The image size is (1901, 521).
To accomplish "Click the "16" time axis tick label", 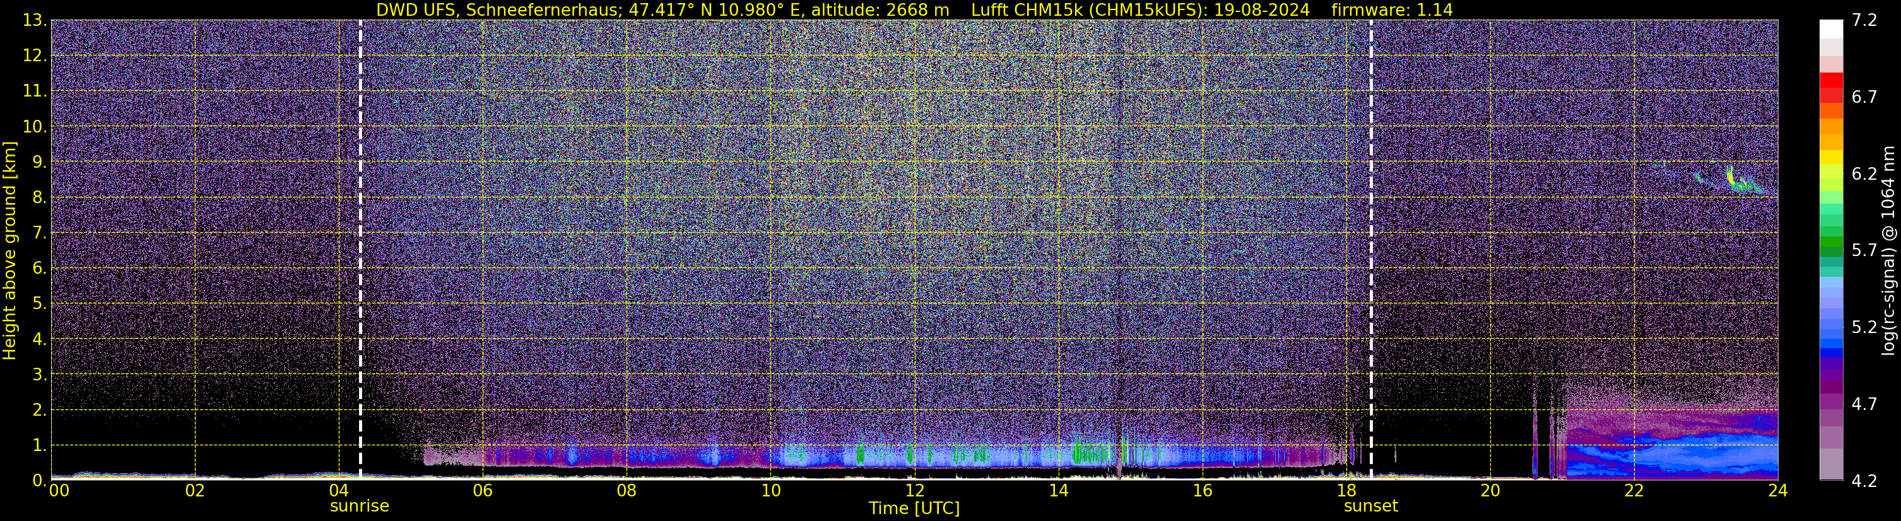I will pos(1202,491).
